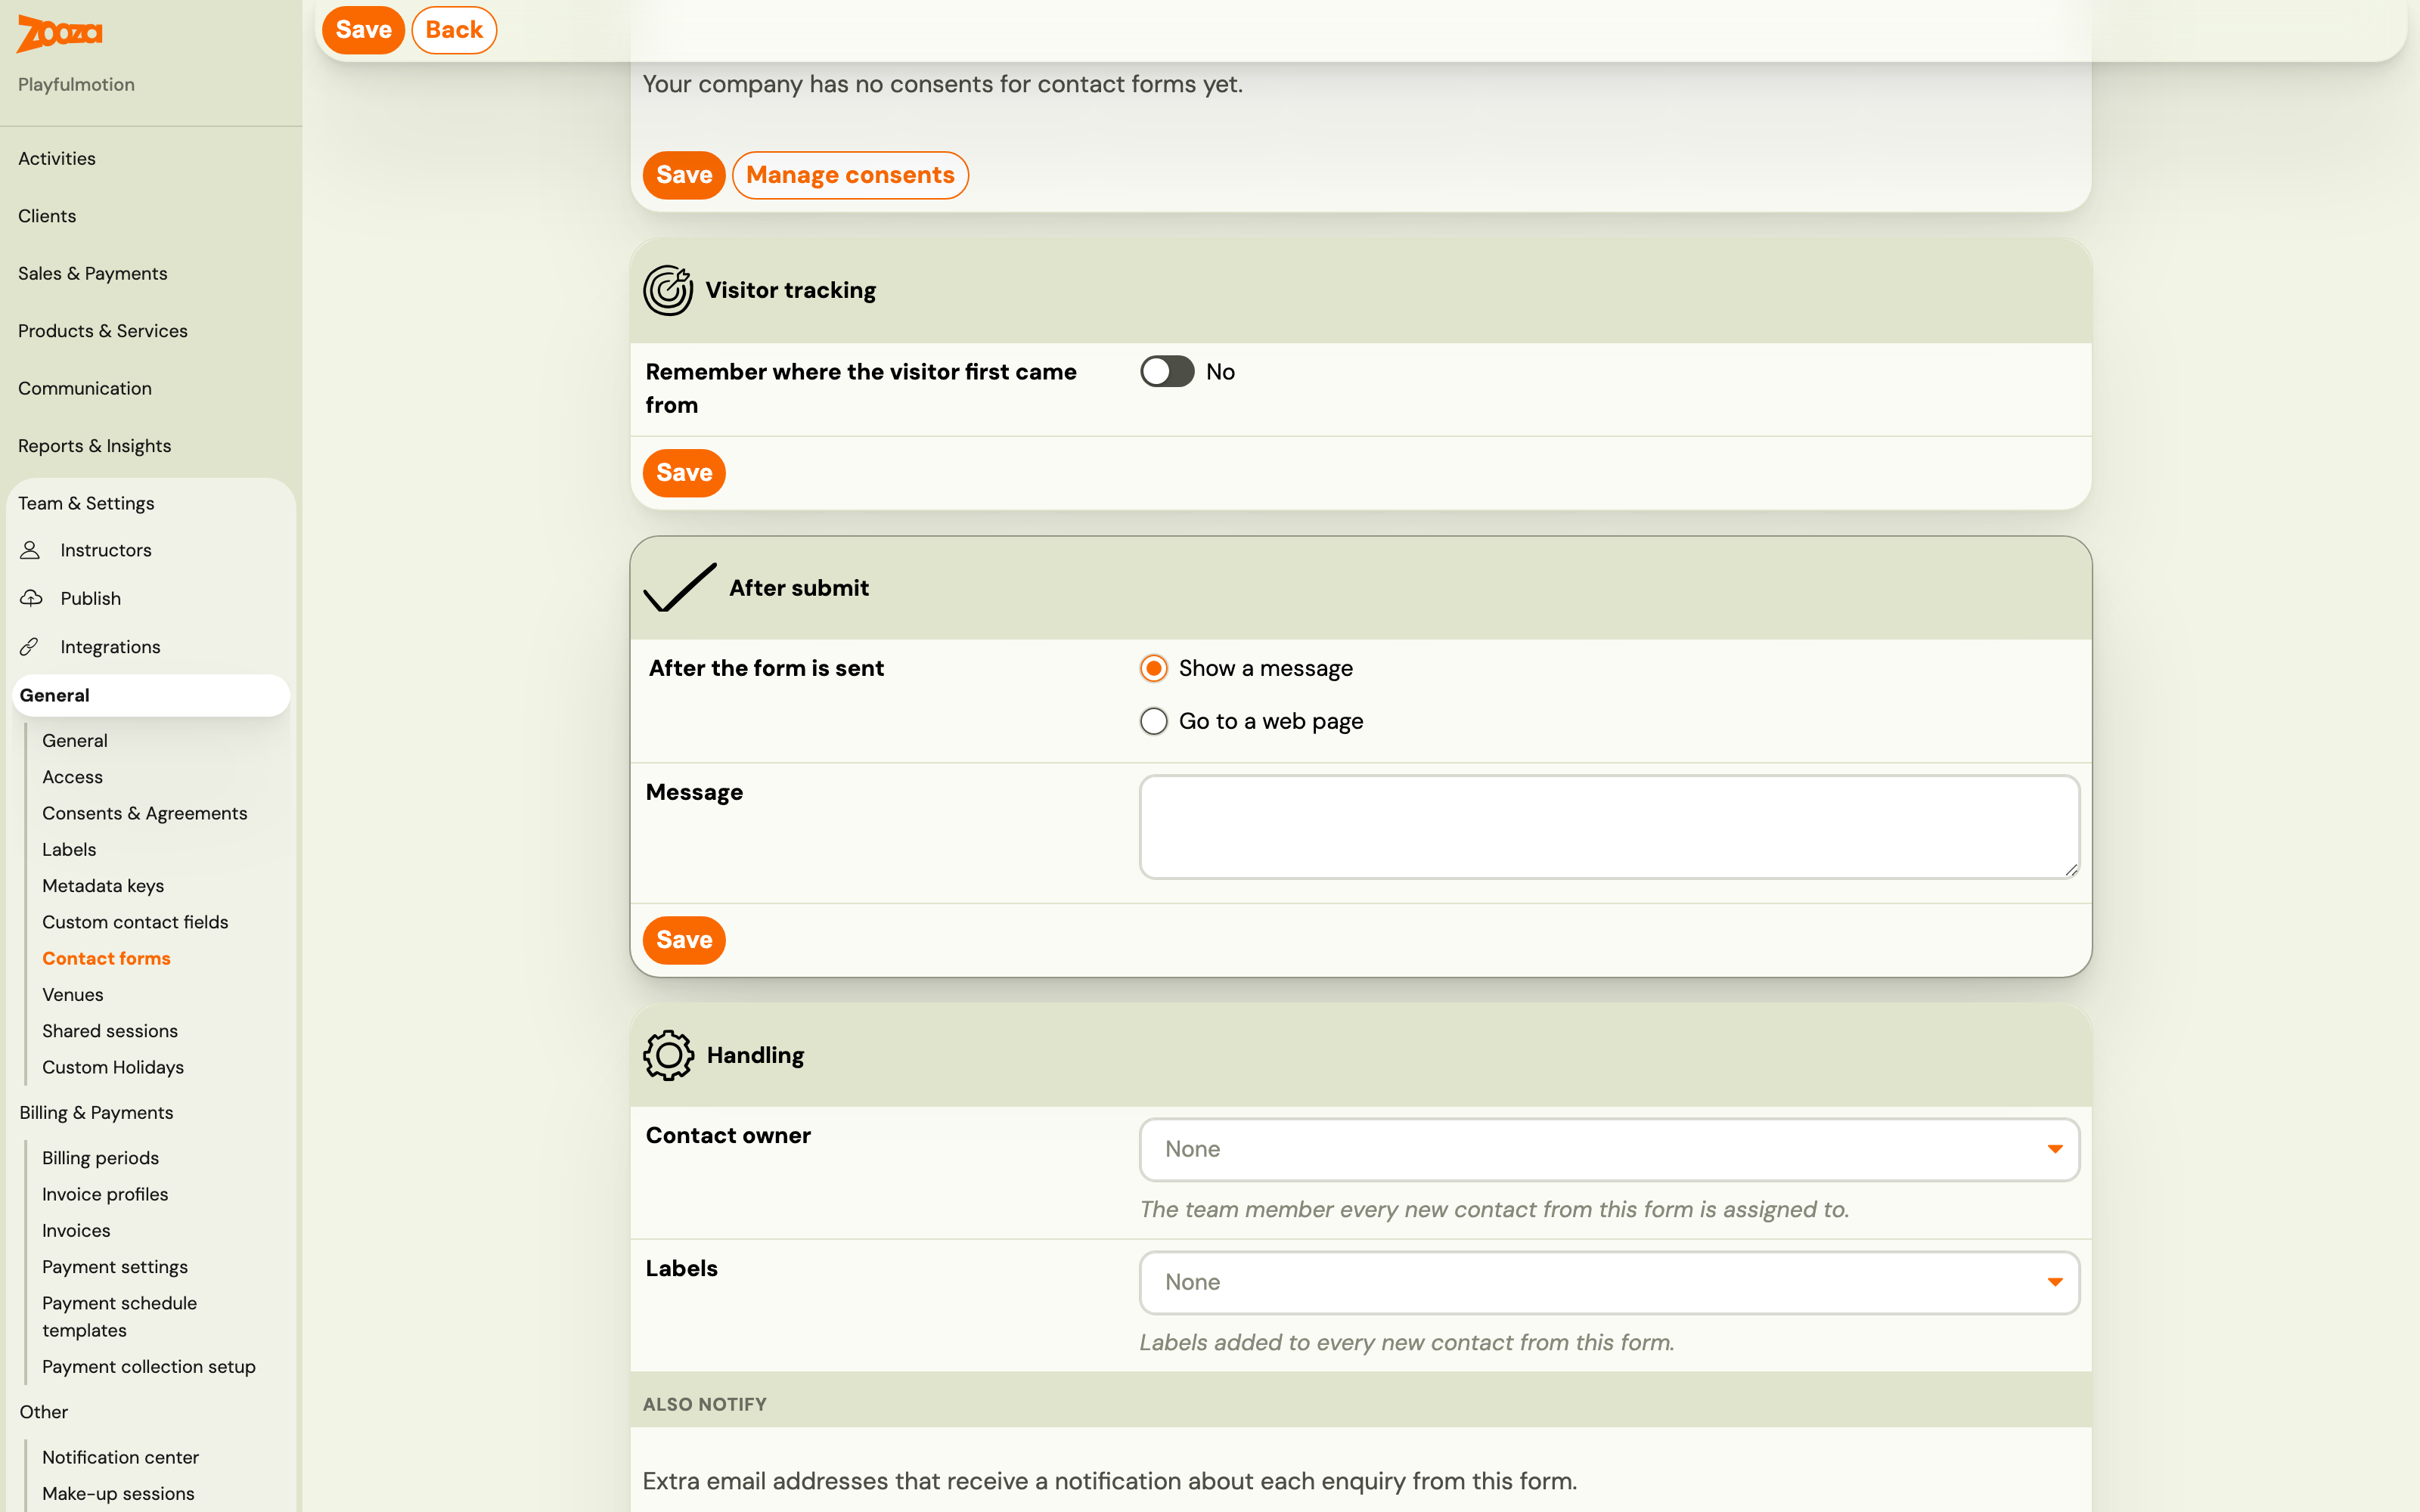Save the Visitor tracking section
This screenshot has width=2420, height=1512.
pyautogui.click(x=684, y=473)
